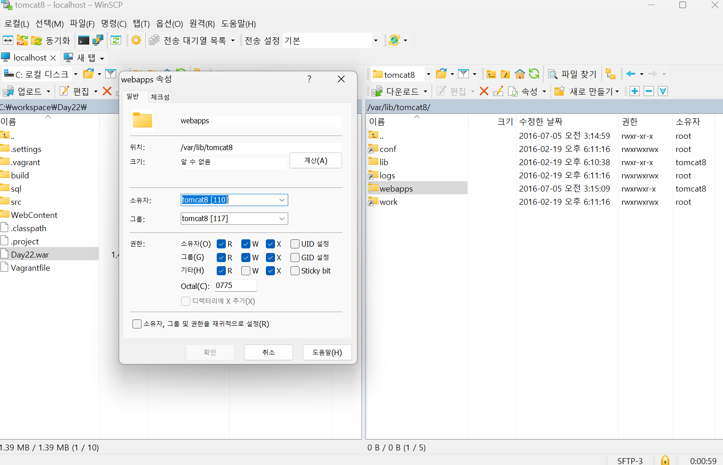Open the terminal console icon
The height and width of the screenshot is (465, 723).
[x=83, y=40]
